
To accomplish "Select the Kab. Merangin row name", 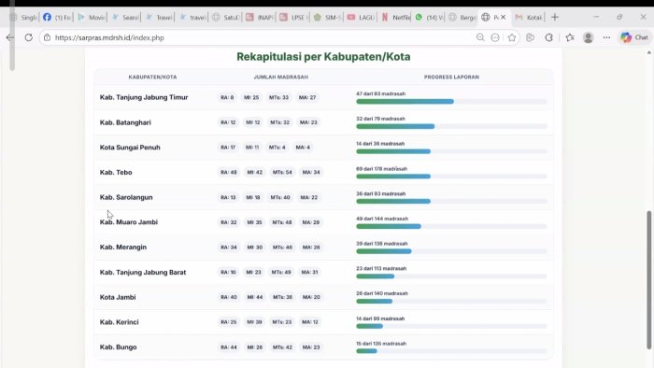I will 123,248.
